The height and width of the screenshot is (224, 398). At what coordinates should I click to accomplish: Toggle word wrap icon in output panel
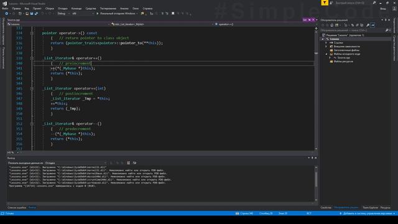pos(134,163)
